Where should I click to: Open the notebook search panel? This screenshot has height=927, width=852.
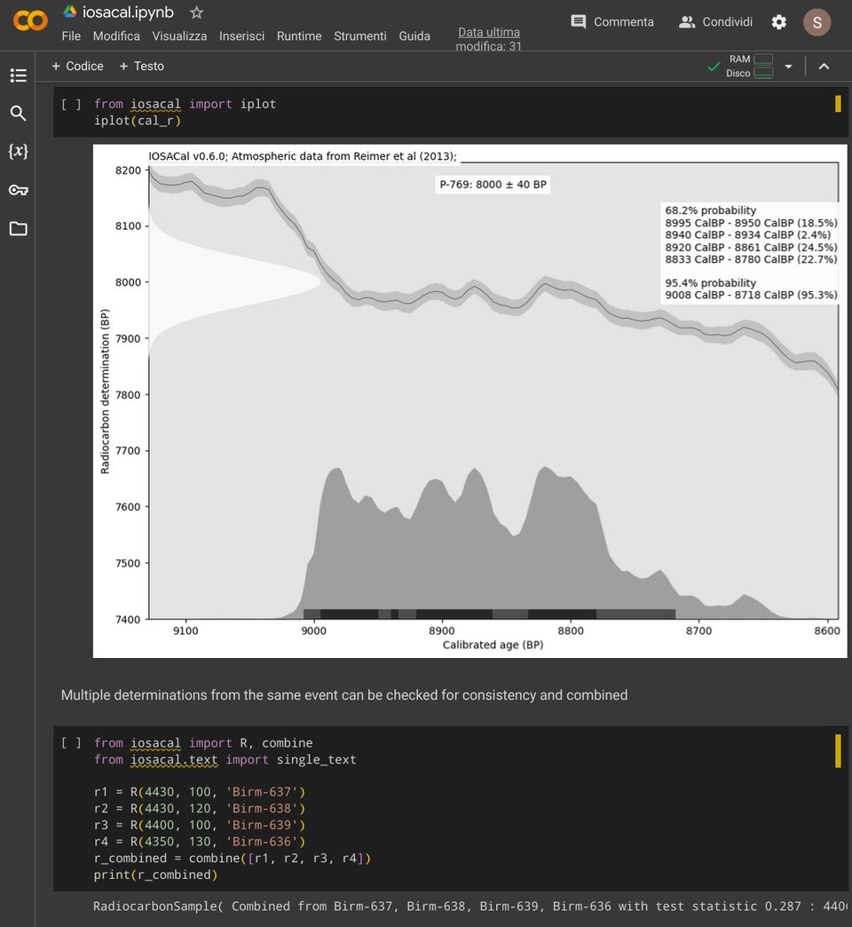(18, 114)
